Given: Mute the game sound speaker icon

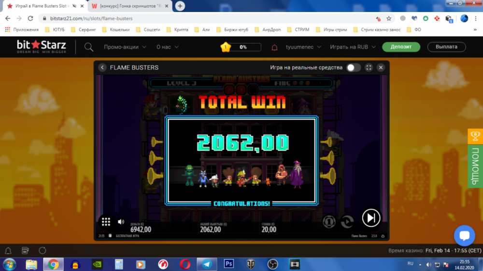Looking at the screenshot, I should click(x=121, y=221).
